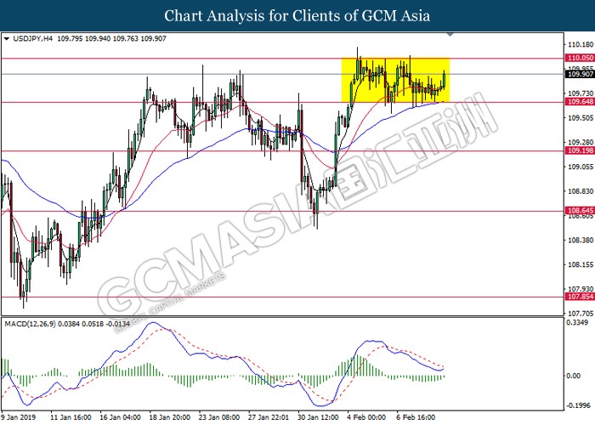Select the yellow highlighted consolidation rectangle

tap(395, 80)
